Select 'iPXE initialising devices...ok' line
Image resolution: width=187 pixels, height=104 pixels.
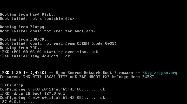35,56
